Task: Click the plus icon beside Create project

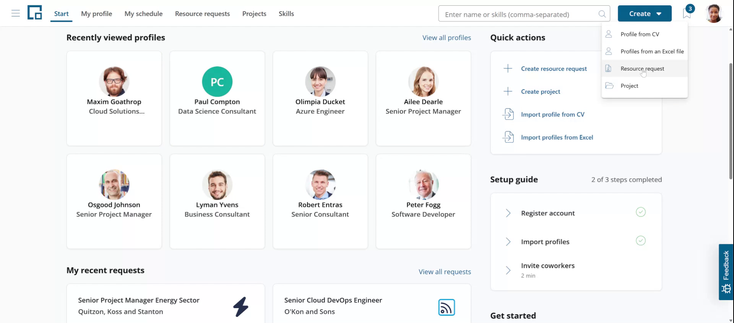Action: [508, 92]
